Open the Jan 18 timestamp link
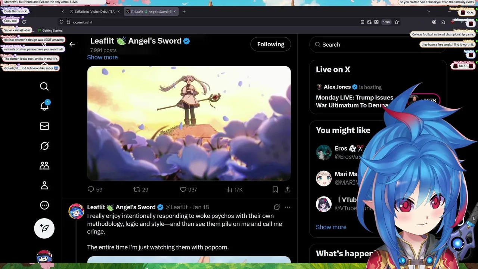478x269 pixels. (201, 207)
